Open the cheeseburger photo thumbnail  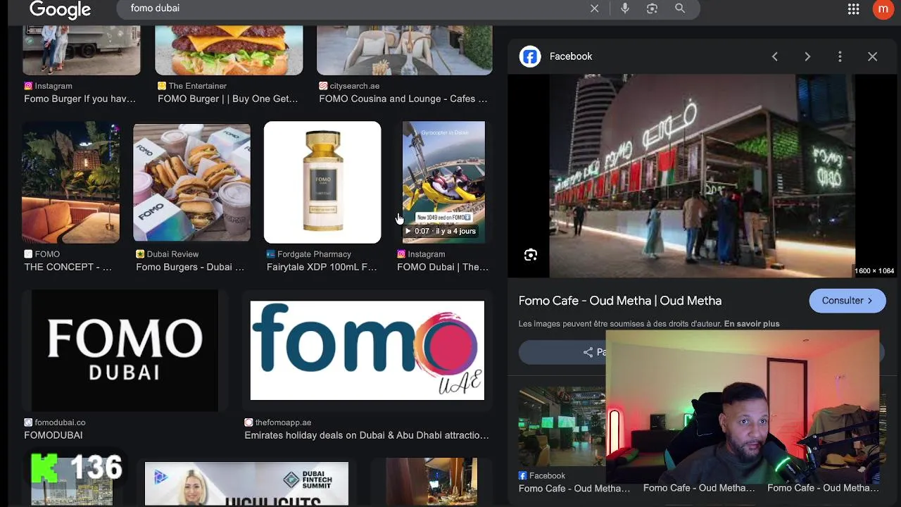[x=229, y=50]
